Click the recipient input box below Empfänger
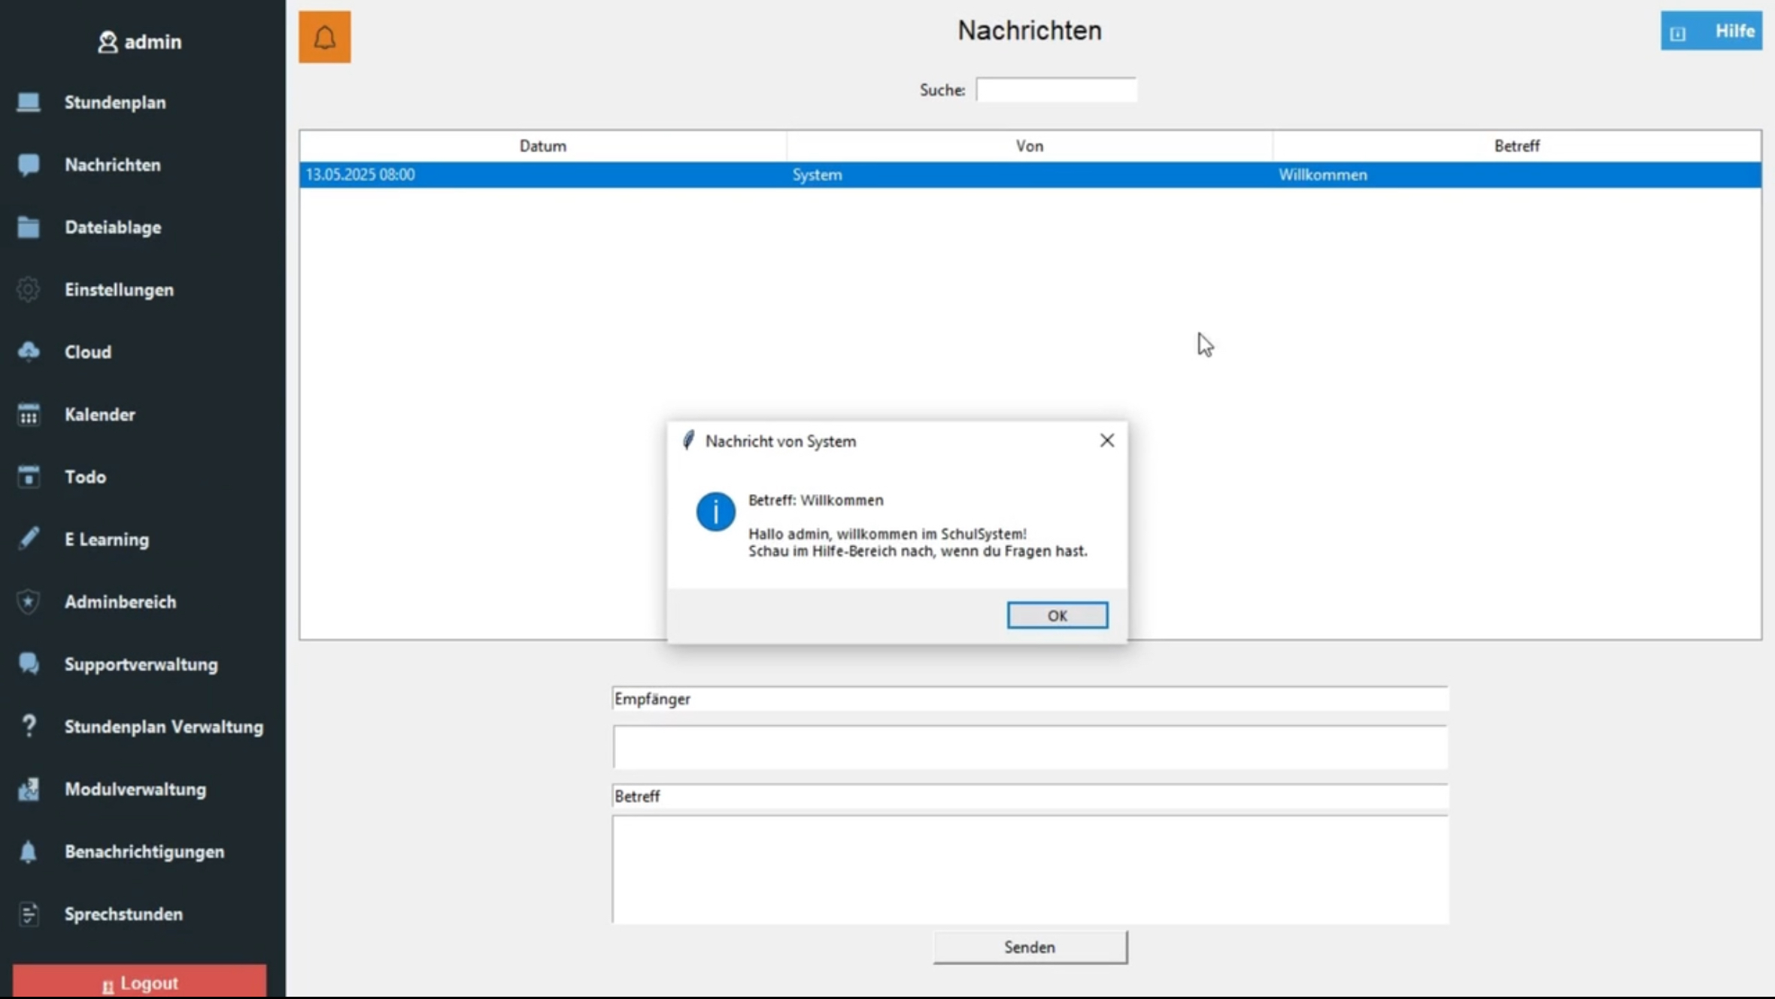 [1030, 747]
